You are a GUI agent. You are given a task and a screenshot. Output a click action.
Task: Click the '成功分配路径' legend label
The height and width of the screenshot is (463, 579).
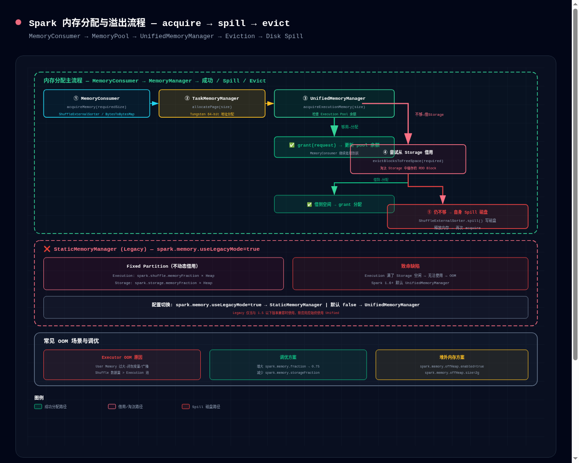click(55, 407)
